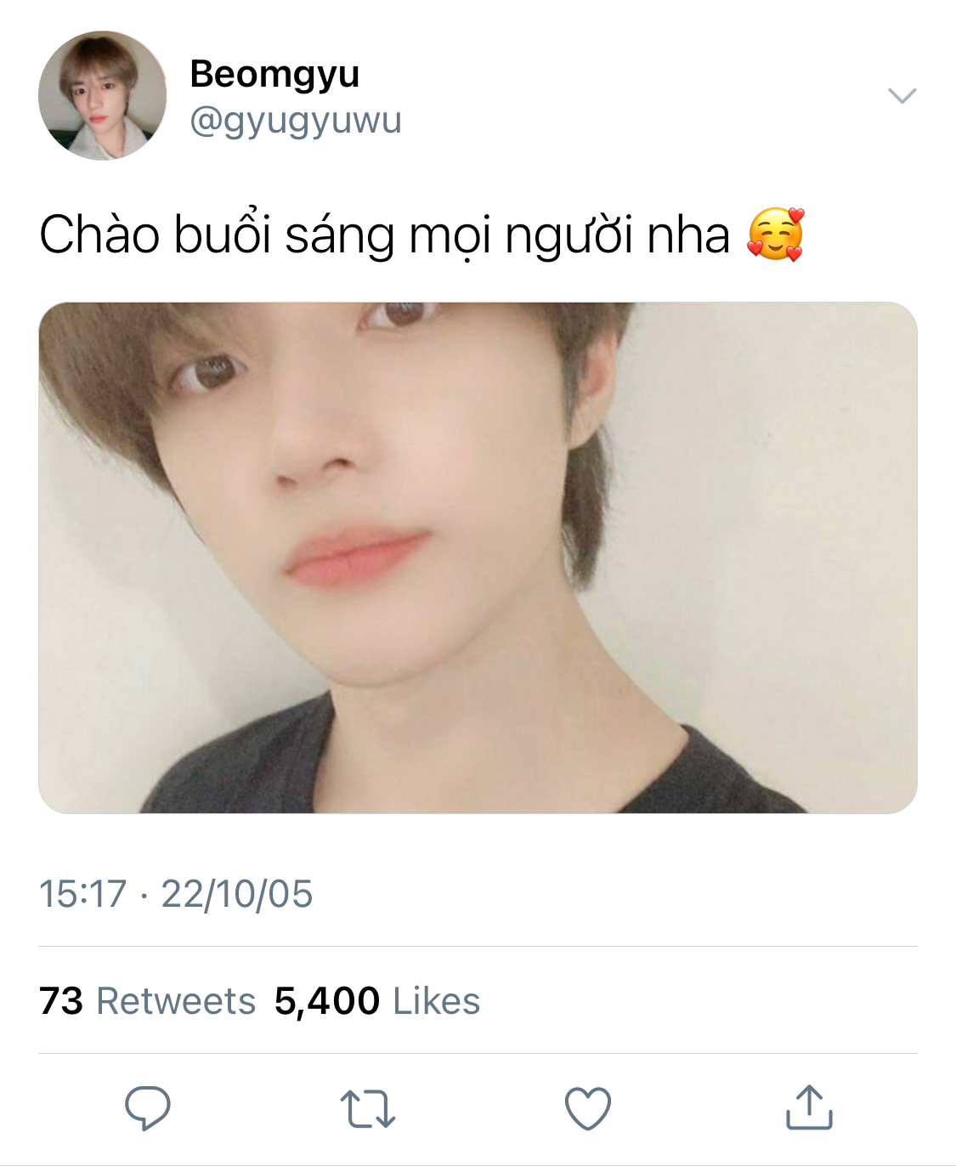Screen dimensions: 956x1166
Task: Open the profile avatar picture
Action: point(103,96)
